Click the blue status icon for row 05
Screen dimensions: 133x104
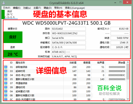[6, 79]
